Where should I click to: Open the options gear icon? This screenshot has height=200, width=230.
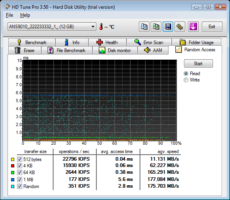pos(180,27)
